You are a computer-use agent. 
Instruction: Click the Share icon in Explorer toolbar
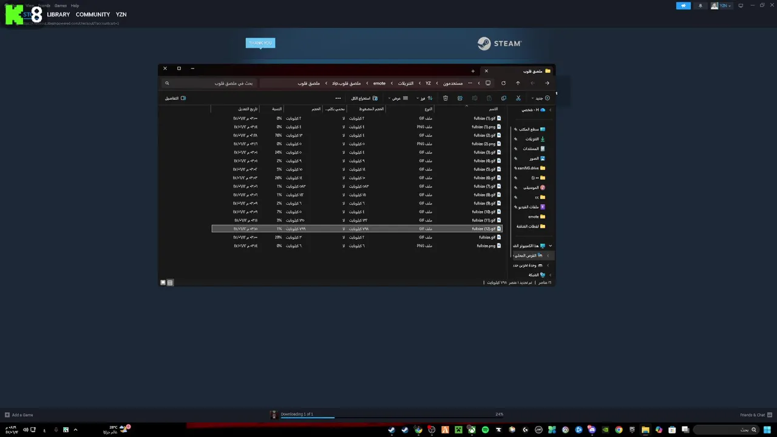pyautogui.click(x=460, y=98)
